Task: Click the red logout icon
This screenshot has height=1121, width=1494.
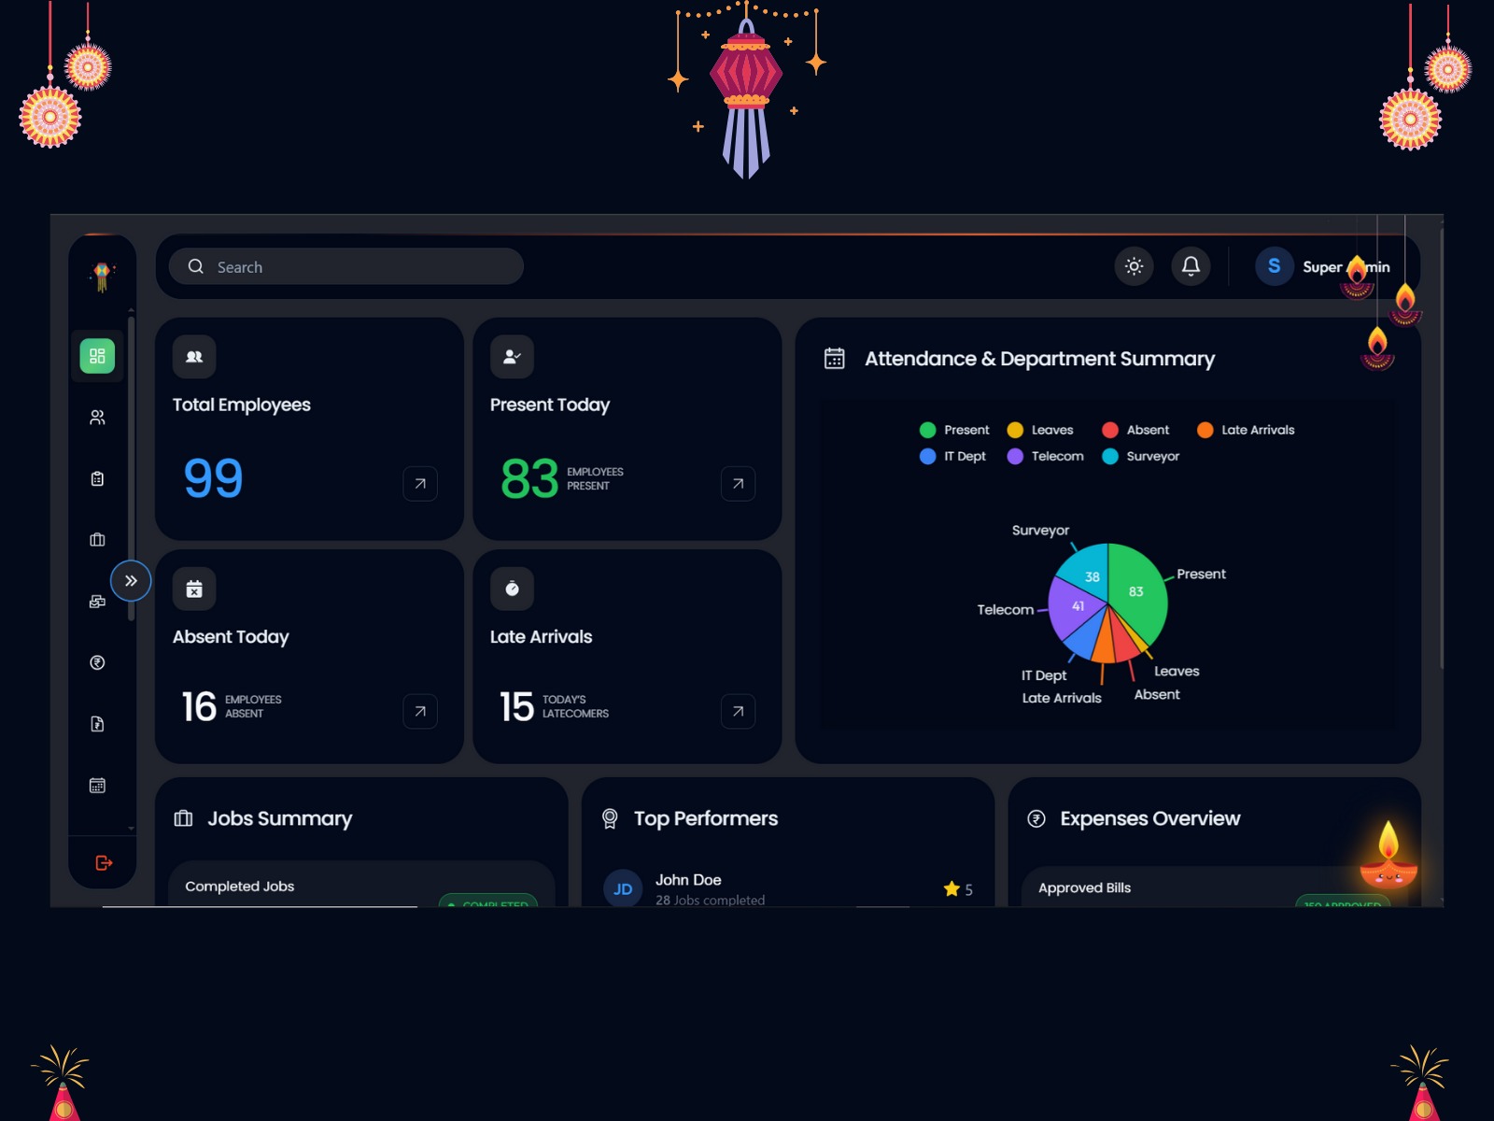Action: pos(104,863)
